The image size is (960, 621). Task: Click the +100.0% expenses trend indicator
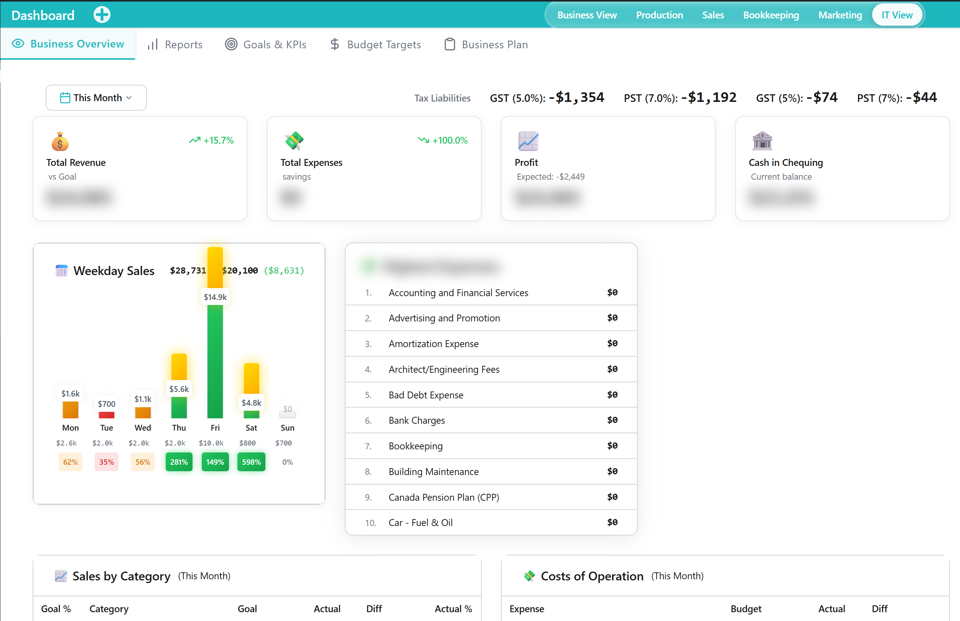(x=443, y=140)
